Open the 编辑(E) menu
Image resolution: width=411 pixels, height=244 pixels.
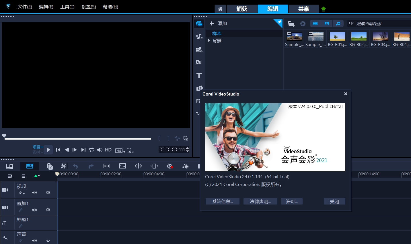point(46,7)
